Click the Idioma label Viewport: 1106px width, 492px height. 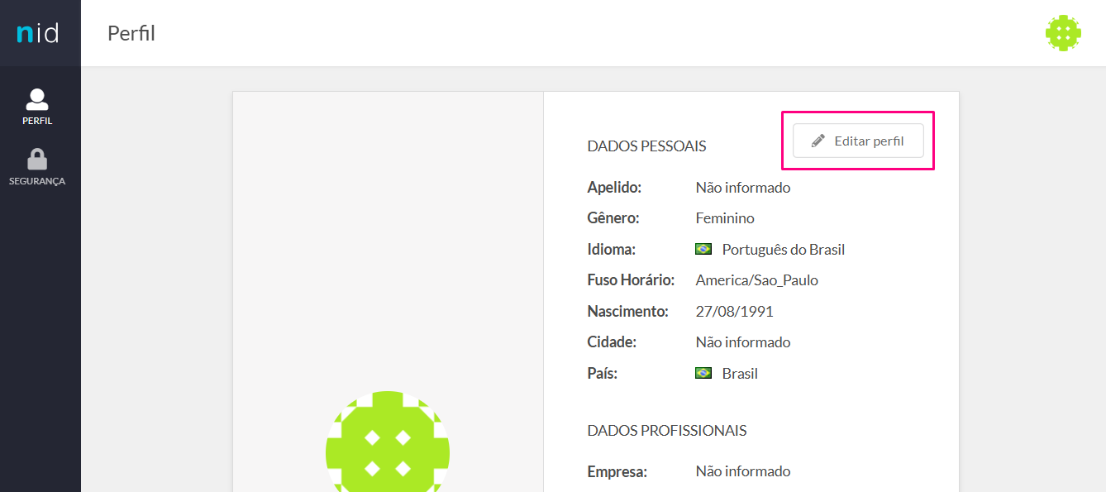(612, 249)
